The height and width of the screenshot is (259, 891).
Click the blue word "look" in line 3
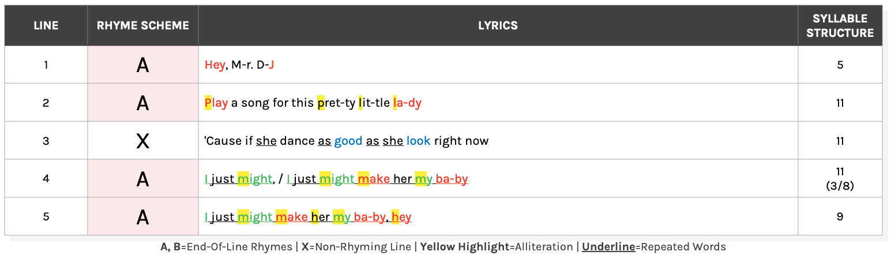click(x=418, y=141)
